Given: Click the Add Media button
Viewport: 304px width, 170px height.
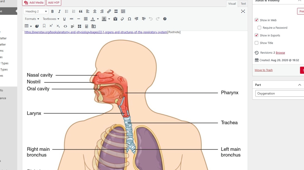Looking at the screenshot, I should click(x=34, y=3).
